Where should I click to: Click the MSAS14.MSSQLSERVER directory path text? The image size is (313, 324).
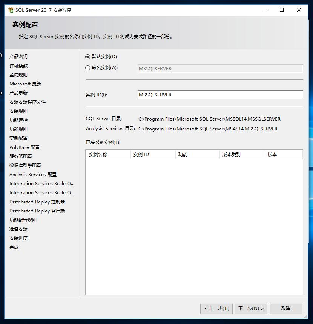point(208,129)
